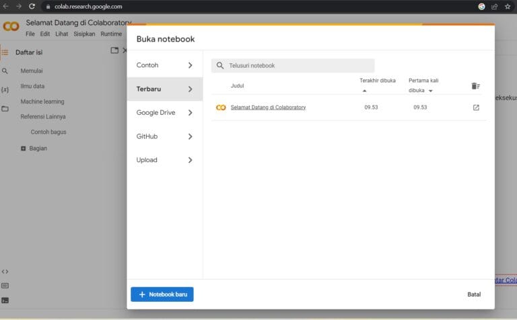The width and height of the screenshot is (517, 320).
Task: Click Batal to cancel dialog
Action: tap(474, 294)
